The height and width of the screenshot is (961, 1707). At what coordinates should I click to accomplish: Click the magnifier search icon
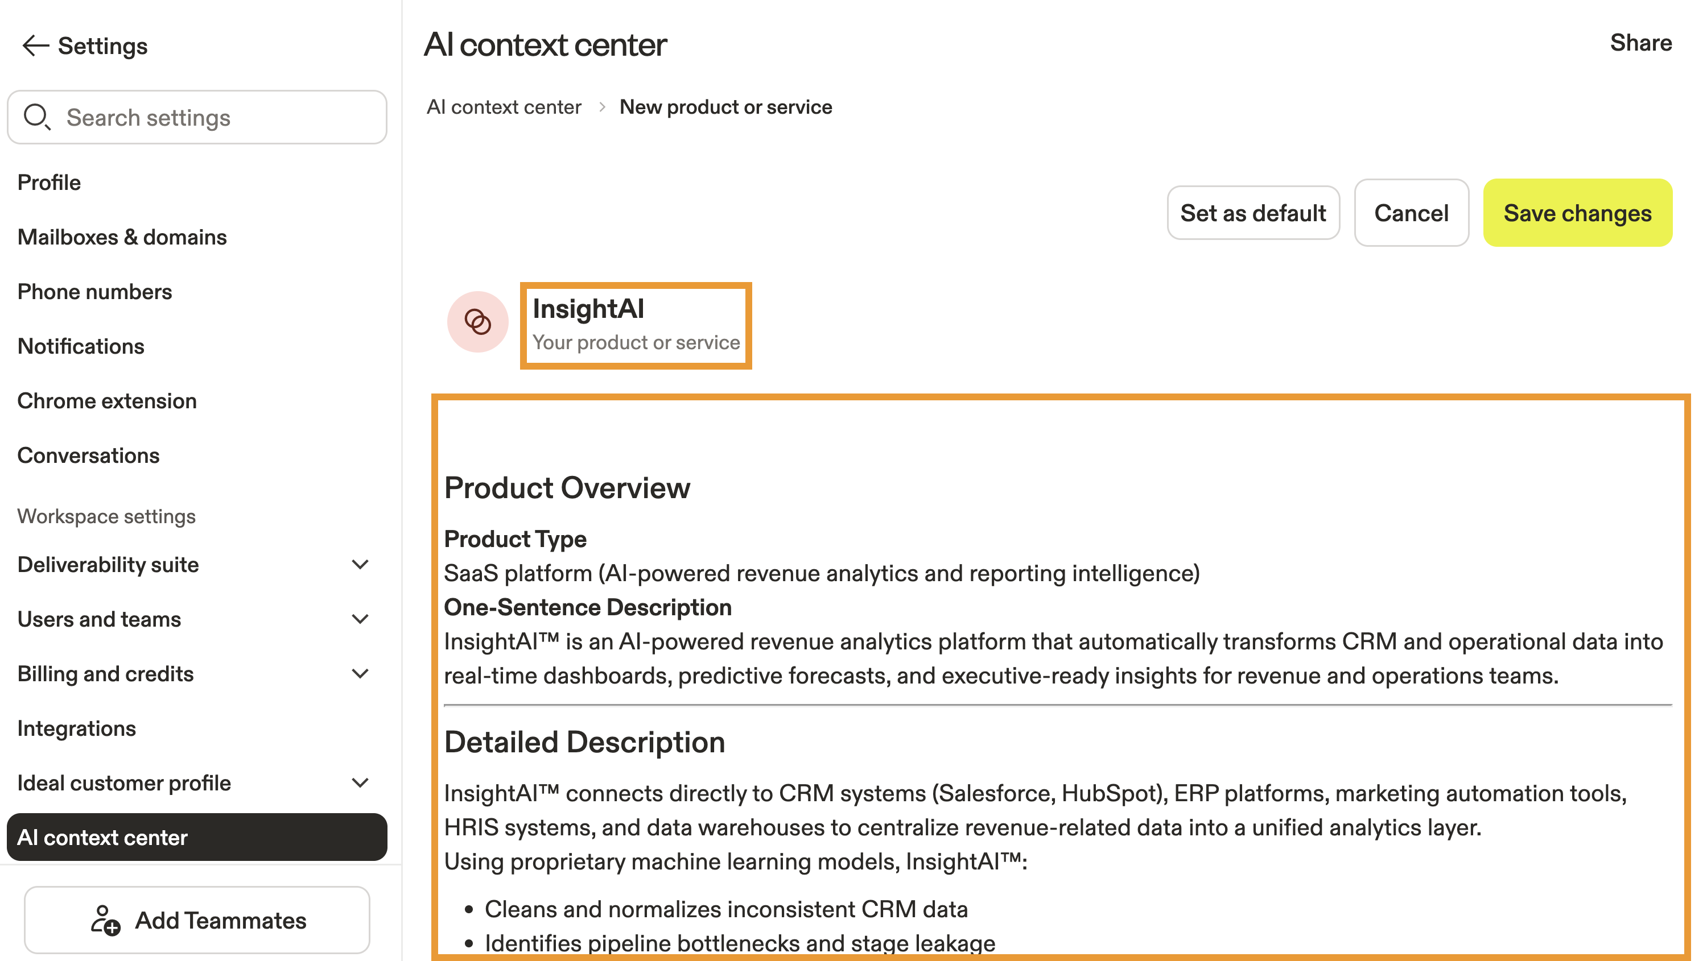click(x=36, y=117)
